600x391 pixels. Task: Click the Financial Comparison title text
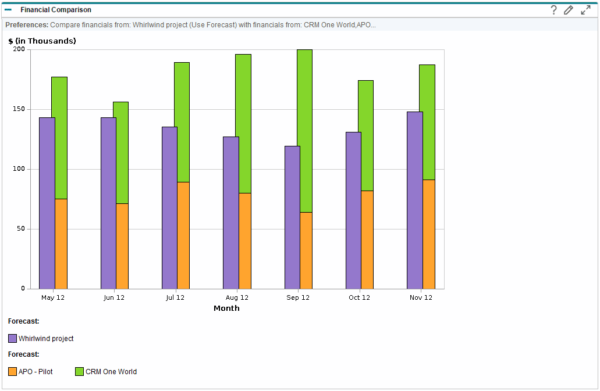click(x=56, y=10)
